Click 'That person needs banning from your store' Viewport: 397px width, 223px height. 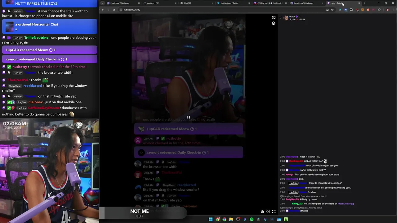point(317,174)
